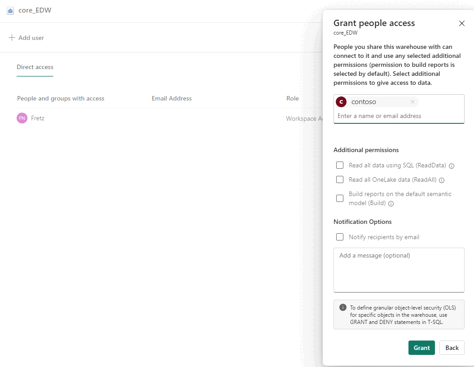
Task: Tick Build reports on default semantic model
Action: click(340, 198)
